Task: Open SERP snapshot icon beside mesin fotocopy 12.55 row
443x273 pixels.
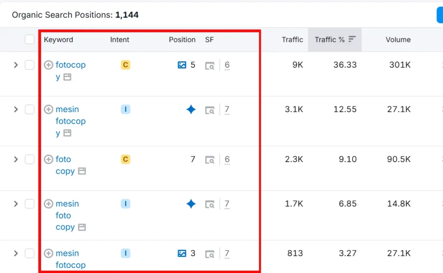Action: (x=67, y=133)
